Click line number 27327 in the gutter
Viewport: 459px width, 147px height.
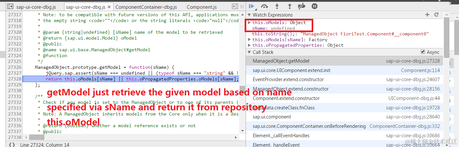[15, 73]
